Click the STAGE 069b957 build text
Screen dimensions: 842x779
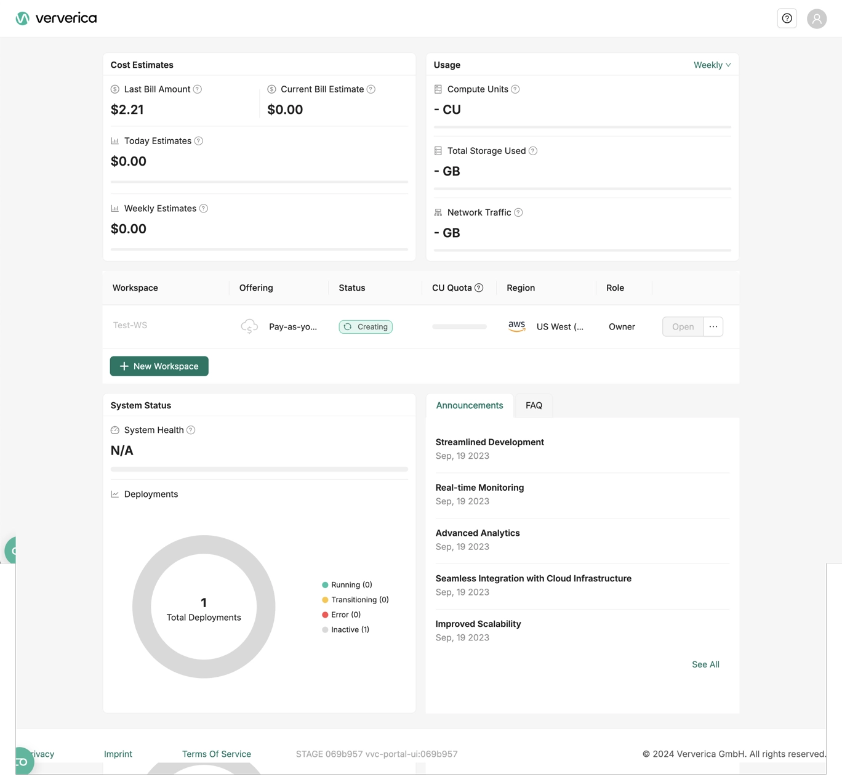tap(377, 754)
